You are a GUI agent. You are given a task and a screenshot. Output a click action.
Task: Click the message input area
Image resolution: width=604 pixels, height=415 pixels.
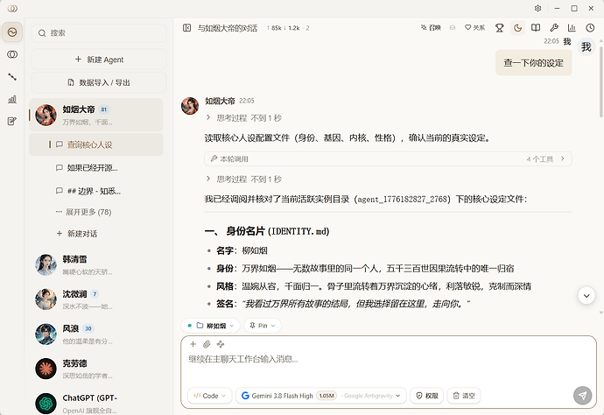389,359
